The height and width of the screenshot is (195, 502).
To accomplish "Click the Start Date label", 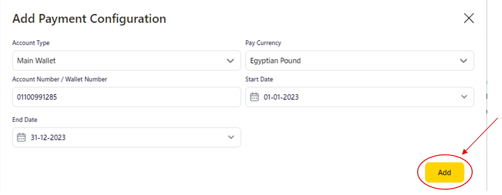I will (x=259, y=79).
